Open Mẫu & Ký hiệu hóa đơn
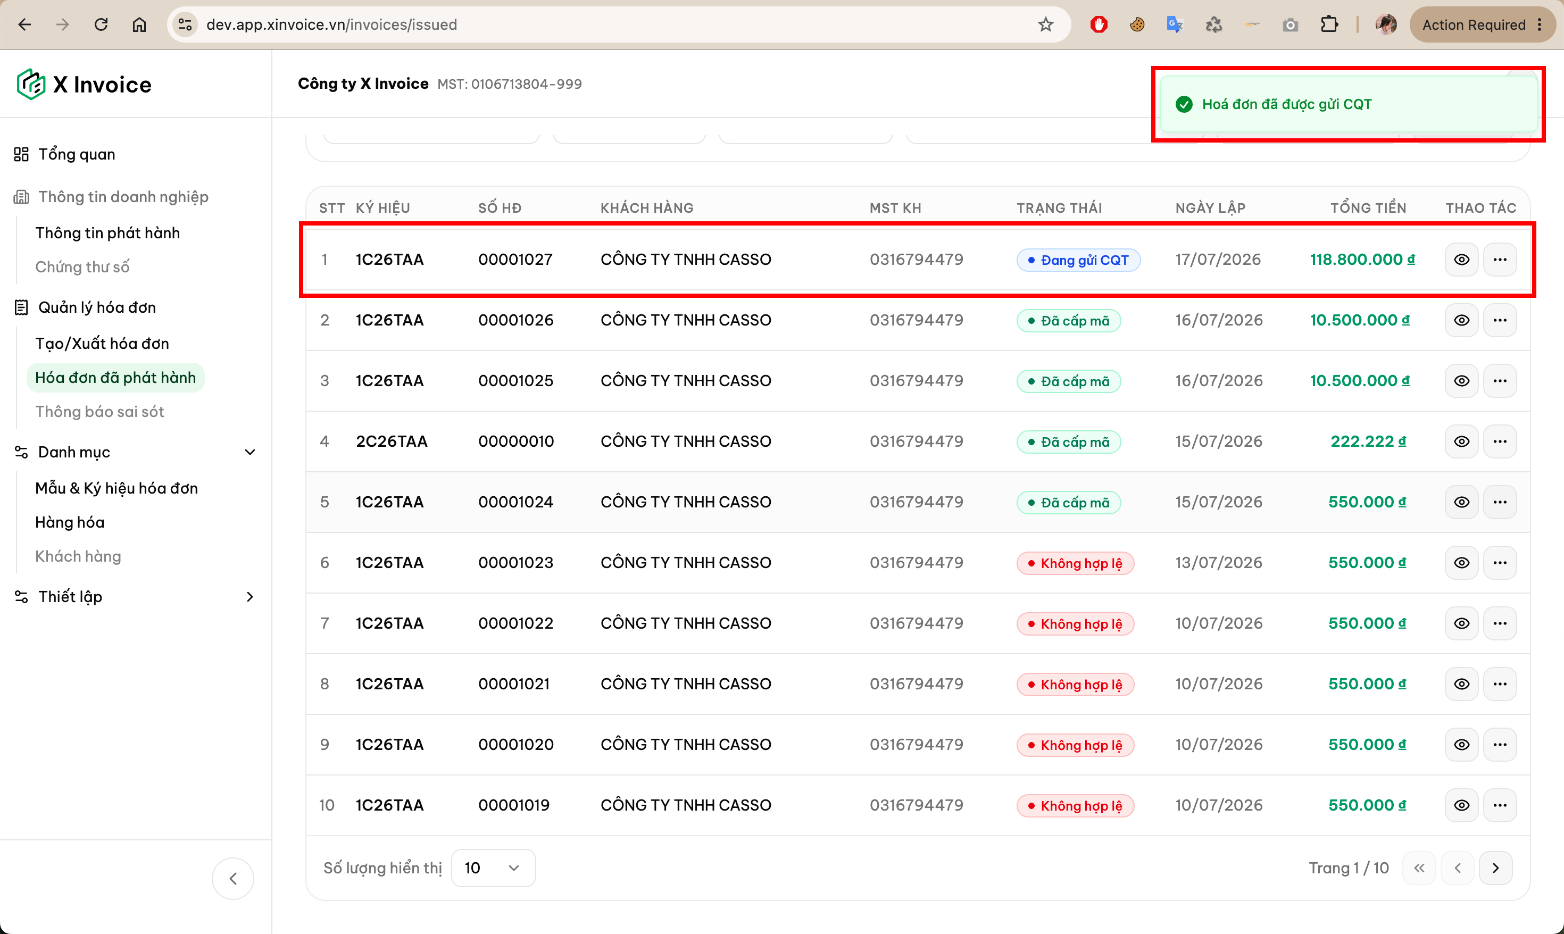The image size is (1564, 934). pos(117,488)
